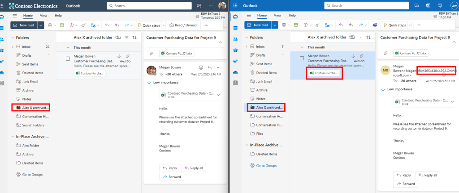This screenshot has width=459, height=193.
Task: Open app launcher in right Outlook window
Action: tap(235, 5)
